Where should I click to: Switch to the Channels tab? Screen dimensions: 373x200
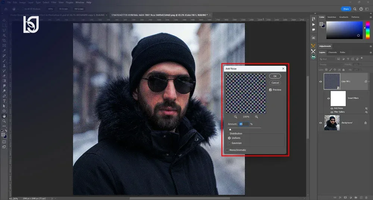pyautogui.click(x=332, y=52)
